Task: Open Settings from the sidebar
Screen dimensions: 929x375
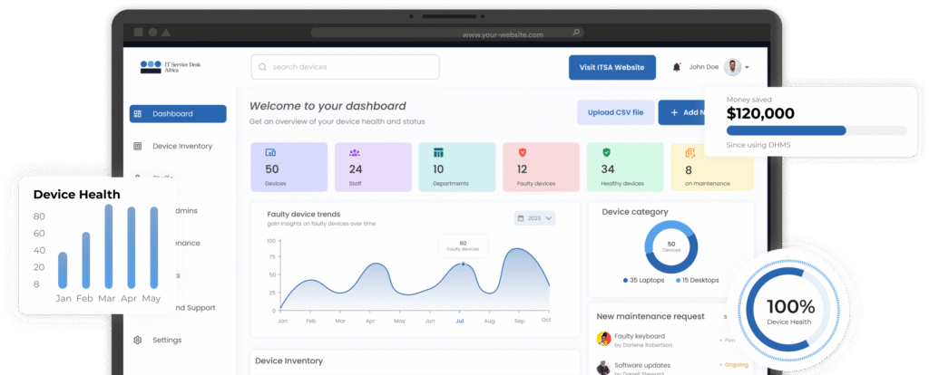Action: [167, 341]
